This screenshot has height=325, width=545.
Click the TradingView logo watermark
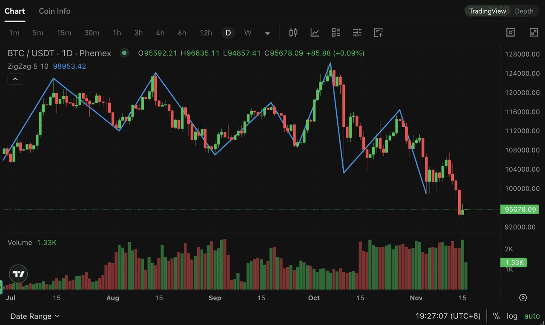[18, 274]
